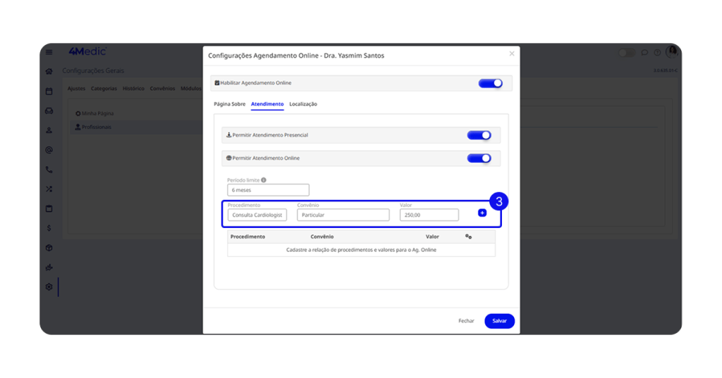Open the Procedimento combo box
The height and width of the screenshot is (378, 722).
(257, 215)
